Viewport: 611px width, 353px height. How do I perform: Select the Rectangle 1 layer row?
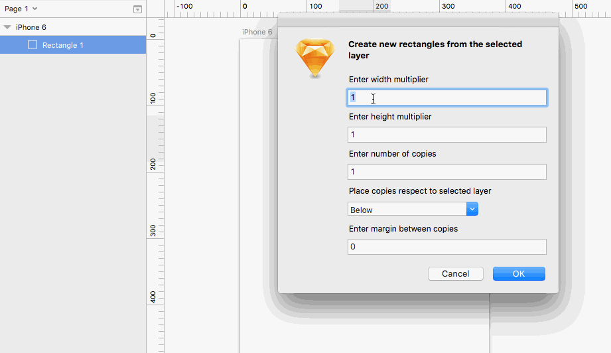tap(73, 45)
